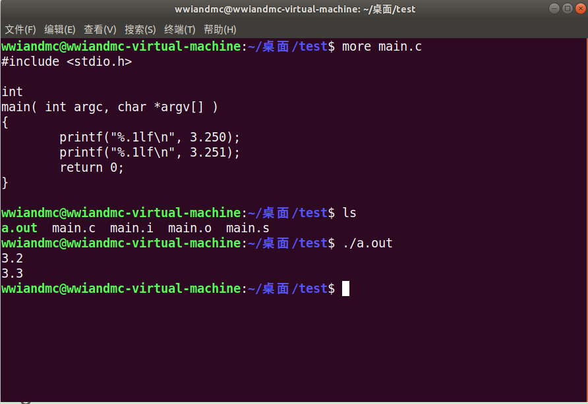
Task: Maximize the terminal window
Action: click(x=568, y=9)
